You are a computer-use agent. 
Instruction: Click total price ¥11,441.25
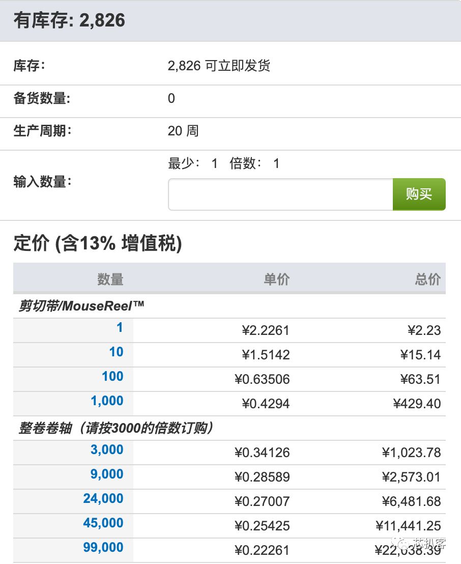408,526
